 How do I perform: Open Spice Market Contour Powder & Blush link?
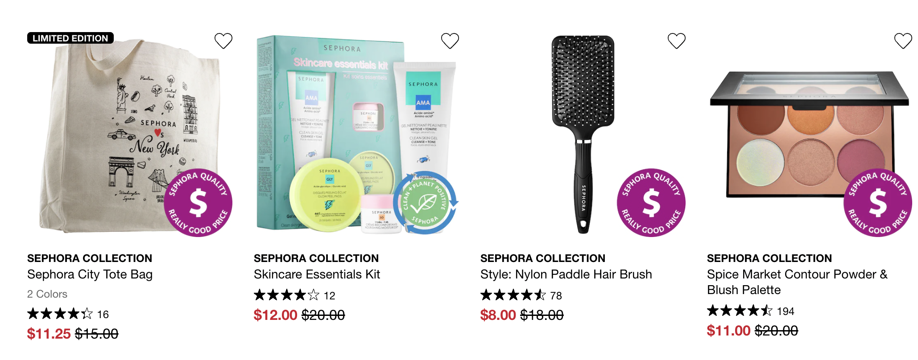pyautogui.click(x=797, y=282)
